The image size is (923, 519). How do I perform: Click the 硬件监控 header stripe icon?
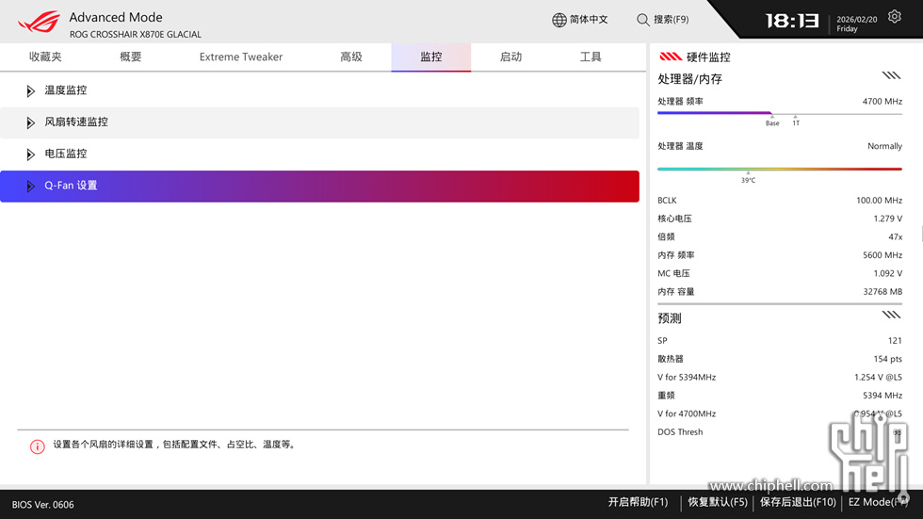(x=671, y=57)
